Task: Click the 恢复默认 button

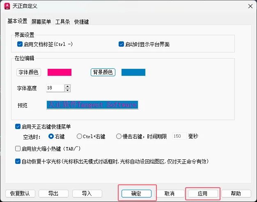Action: 20,194
